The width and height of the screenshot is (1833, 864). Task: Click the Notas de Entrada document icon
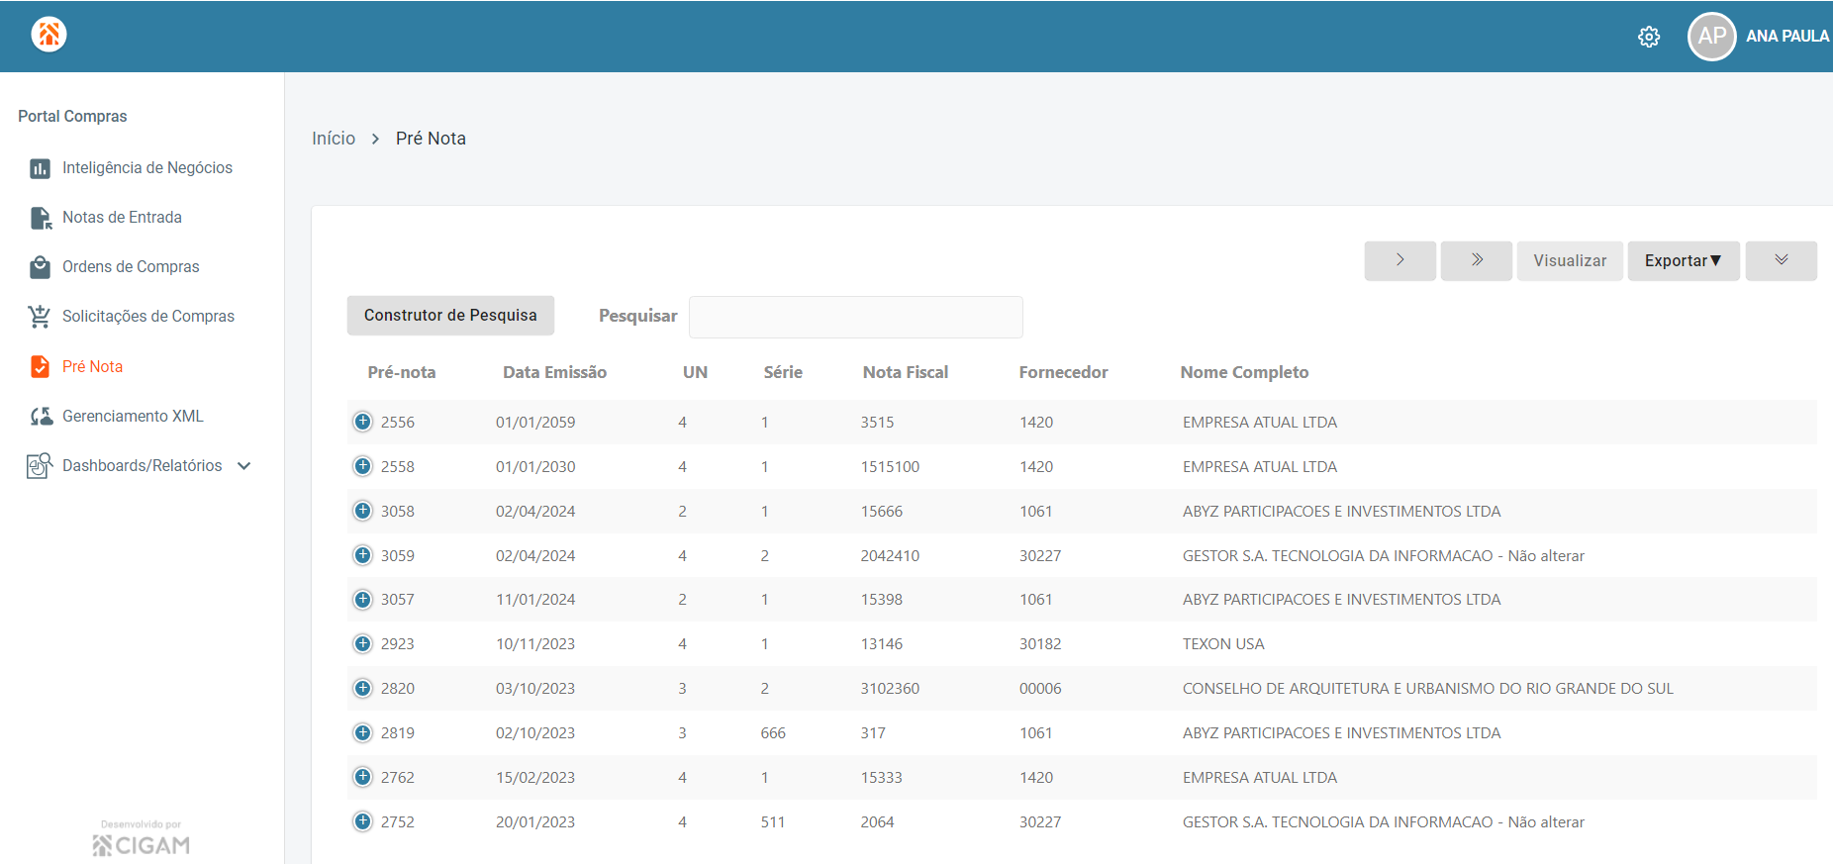41,218
